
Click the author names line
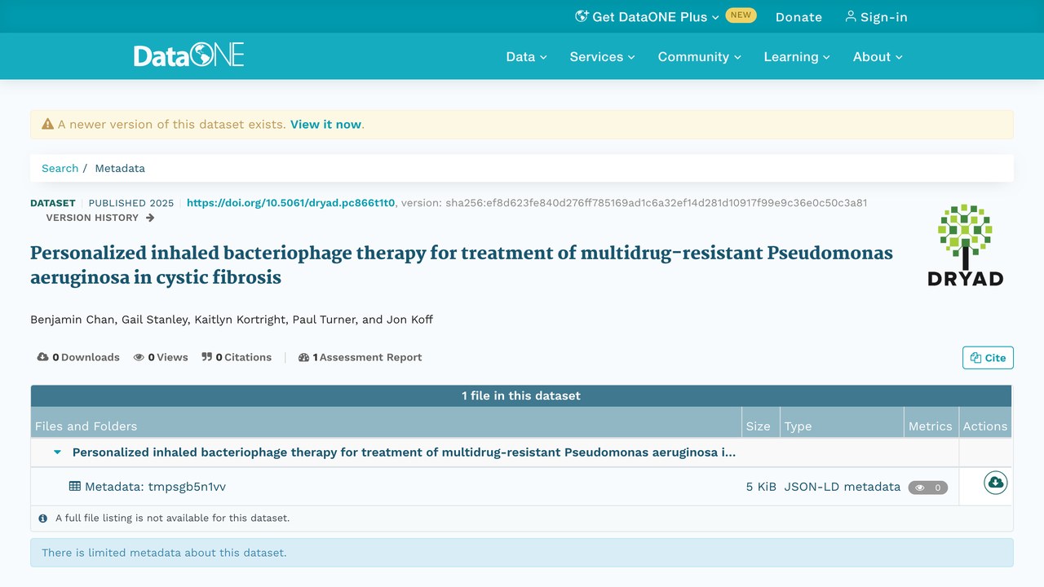[232, 320]
